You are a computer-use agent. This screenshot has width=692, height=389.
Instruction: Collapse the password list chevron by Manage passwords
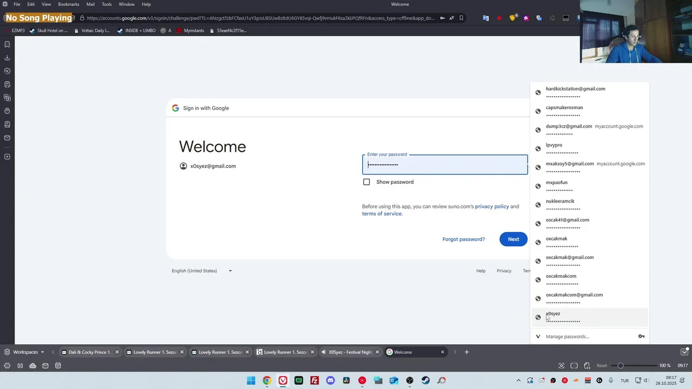[538, 337]
